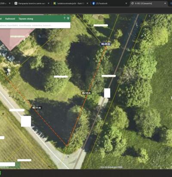Select the 66.24 m measurement label
172x177 pixels.
pos(105,44)
